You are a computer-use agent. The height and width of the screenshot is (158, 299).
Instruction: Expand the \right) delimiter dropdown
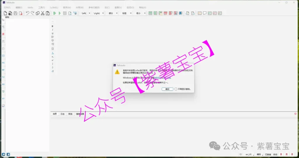click(x=98, y=13)
